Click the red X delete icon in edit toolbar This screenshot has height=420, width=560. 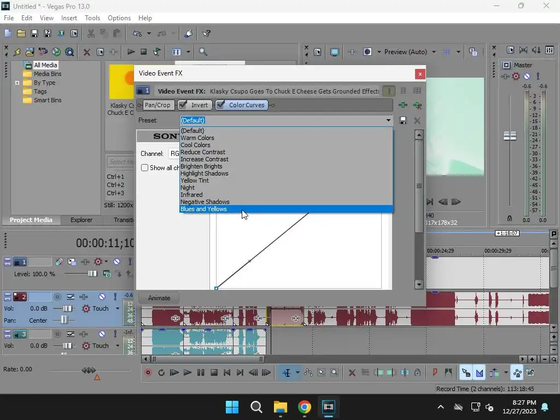click(352, 373)
